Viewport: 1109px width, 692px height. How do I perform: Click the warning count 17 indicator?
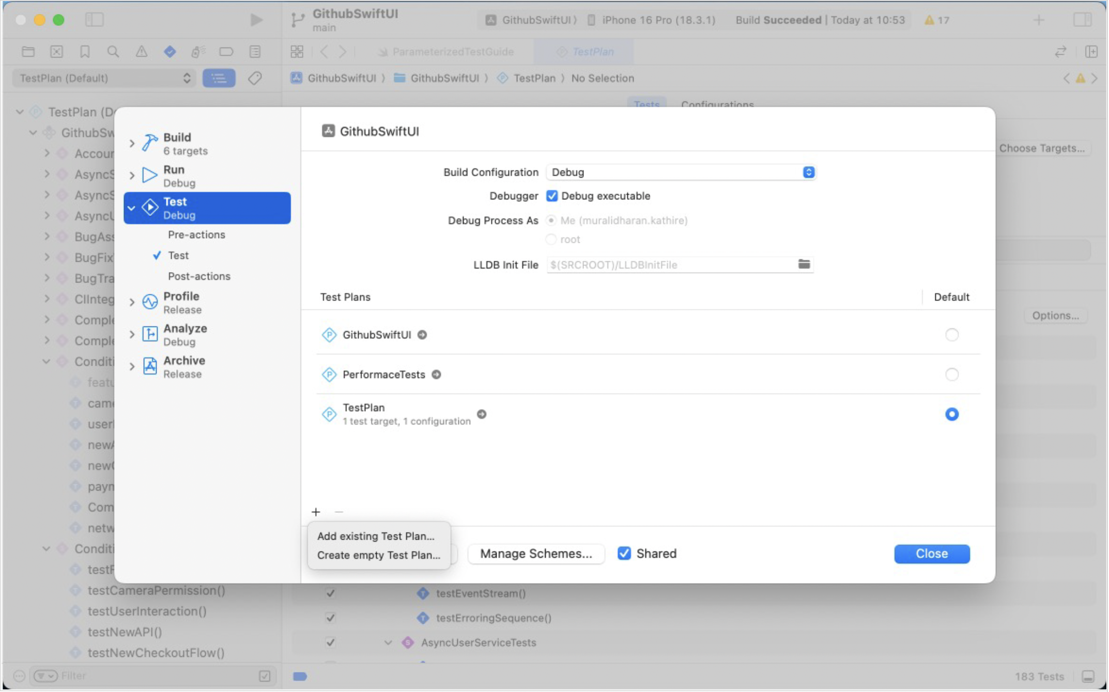pyautogui.click(x=937, y=20)
